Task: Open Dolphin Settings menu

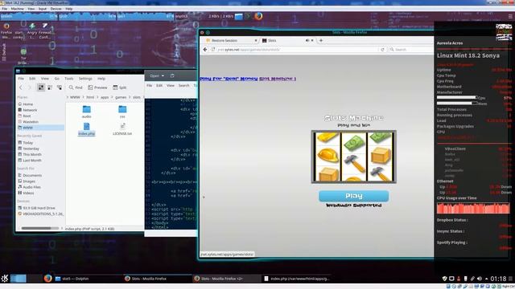Action: coord(85,79)
